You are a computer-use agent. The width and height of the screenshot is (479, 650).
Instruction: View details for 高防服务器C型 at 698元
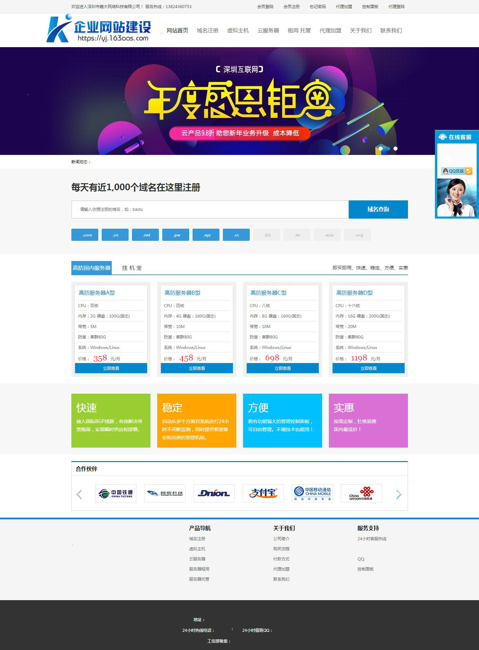point(283,368)
